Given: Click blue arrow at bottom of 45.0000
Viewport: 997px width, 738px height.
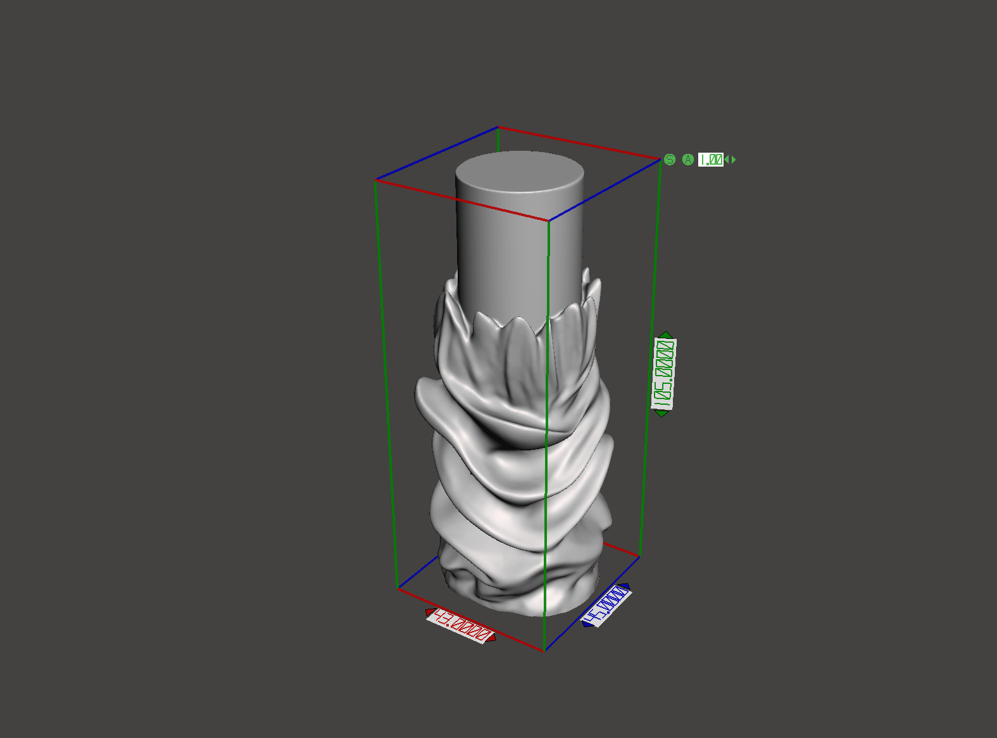Looking at the screenshot, I should pyautogui.click(x=586, y=624).
